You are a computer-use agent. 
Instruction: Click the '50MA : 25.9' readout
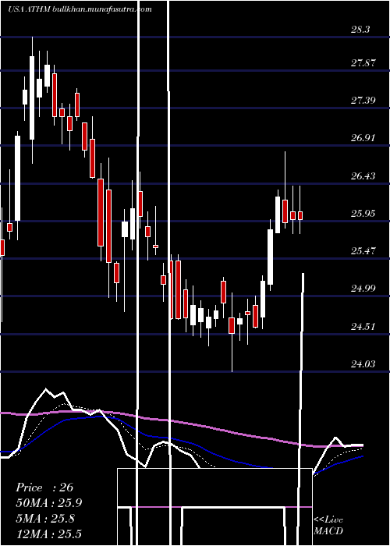(x=49, y=503)
